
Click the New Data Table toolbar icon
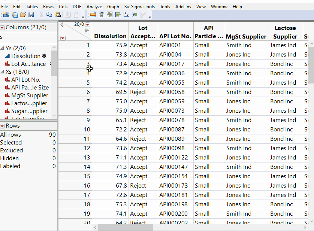click(6, 15)
